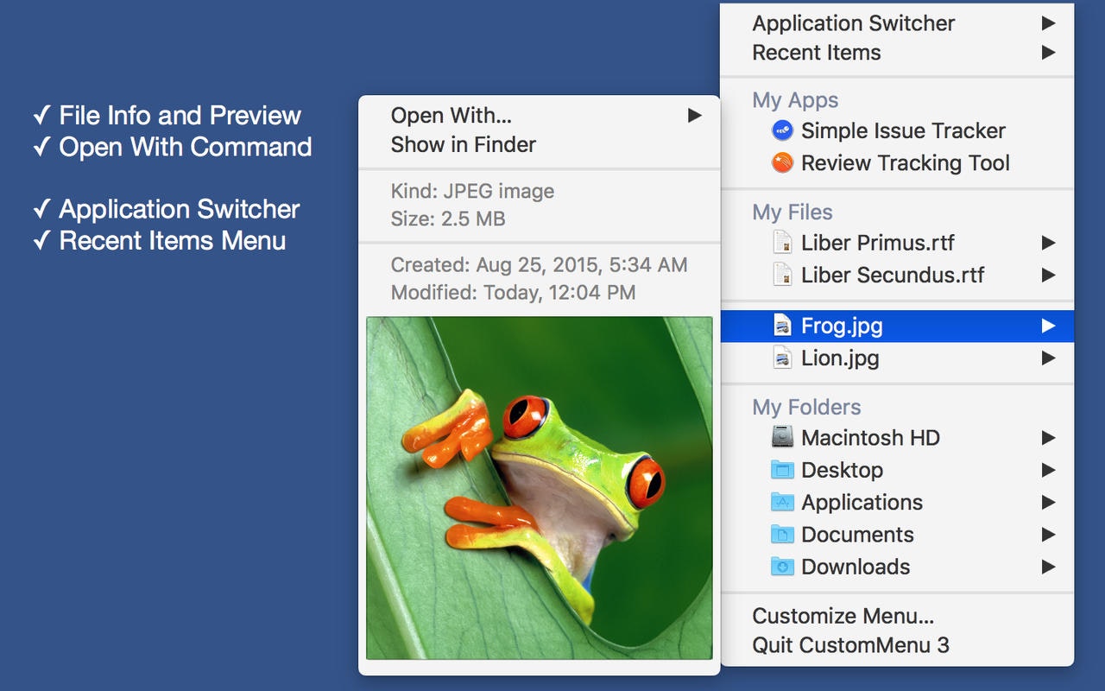Expand the Downloads folder submenu arrow
Viewport: 1105px width, 691px height.
pos(1048,567)
